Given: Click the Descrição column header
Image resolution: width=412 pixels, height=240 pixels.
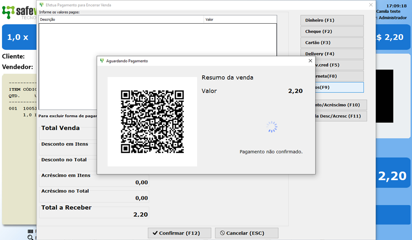Looking at the screenshot, I should coord(121,19).
